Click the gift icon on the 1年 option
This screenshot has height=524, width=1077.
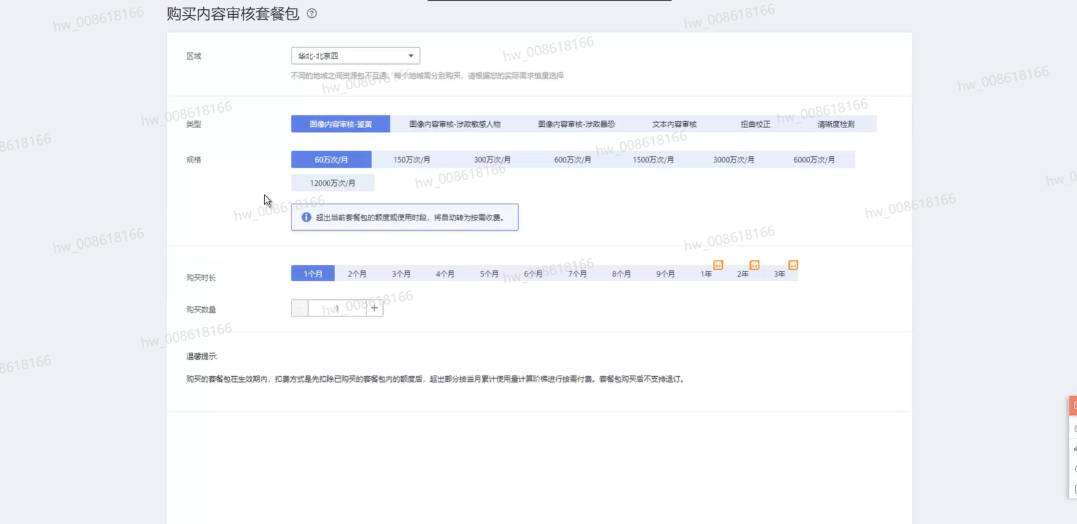718,265
